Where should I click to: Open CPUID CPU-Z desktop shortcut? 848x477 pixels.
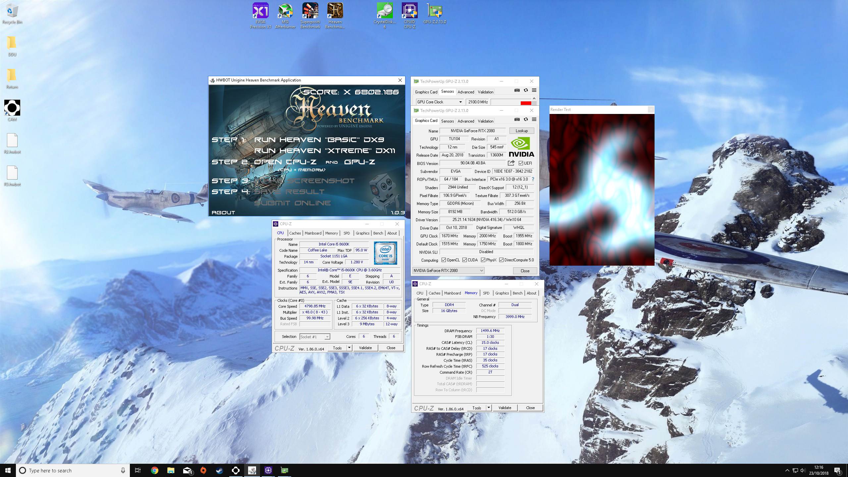[409, 16]
